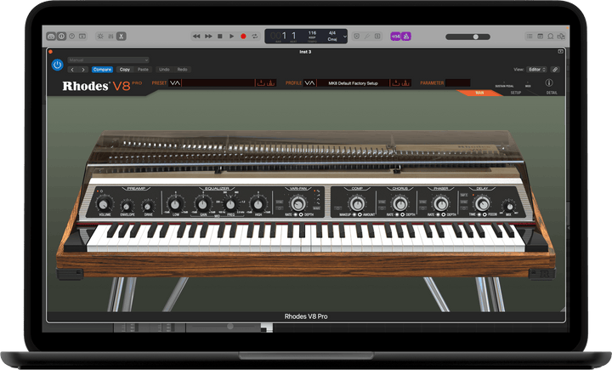Click the PARAMETER value field
Image resolution: width=612 pixels, height=370 pixels.
pos(458,83)
